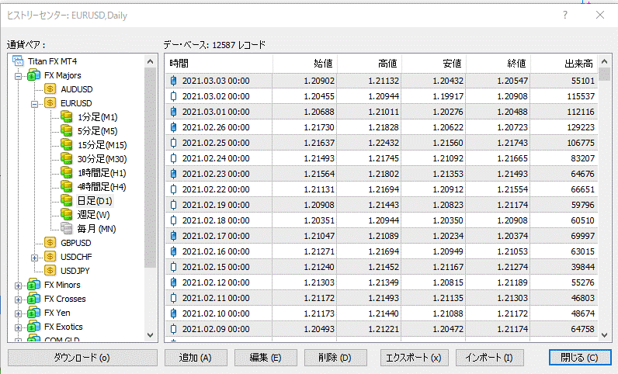The image size is (618, 374).
Task: Click the 終値 column header
Action: click(498, 64)
